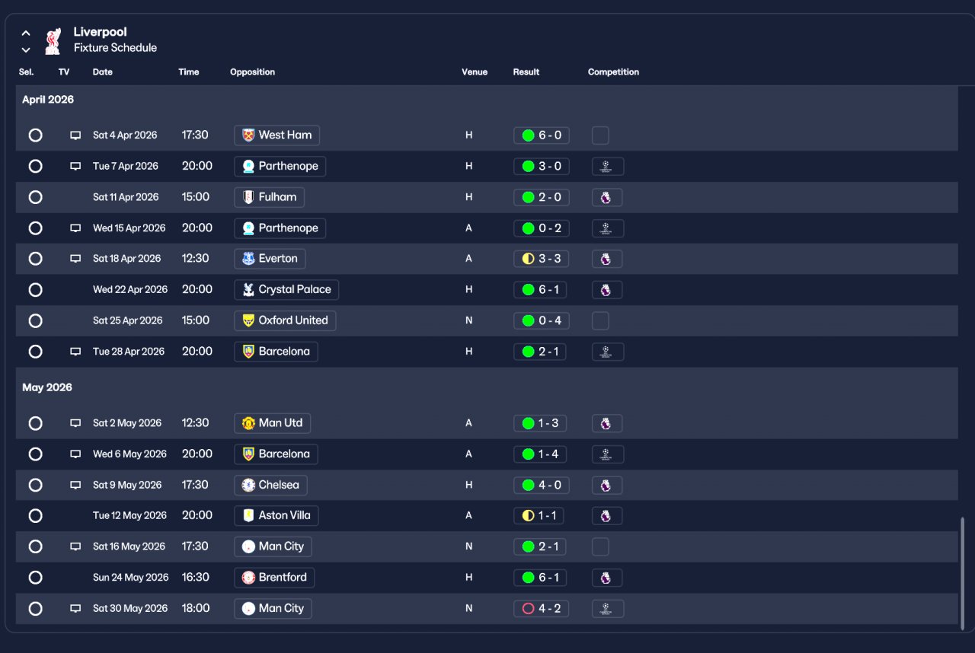Screen dimensions: 975x653
Task: Select the radio button for Crystal Palace fixture
Action: pos(35,290)
